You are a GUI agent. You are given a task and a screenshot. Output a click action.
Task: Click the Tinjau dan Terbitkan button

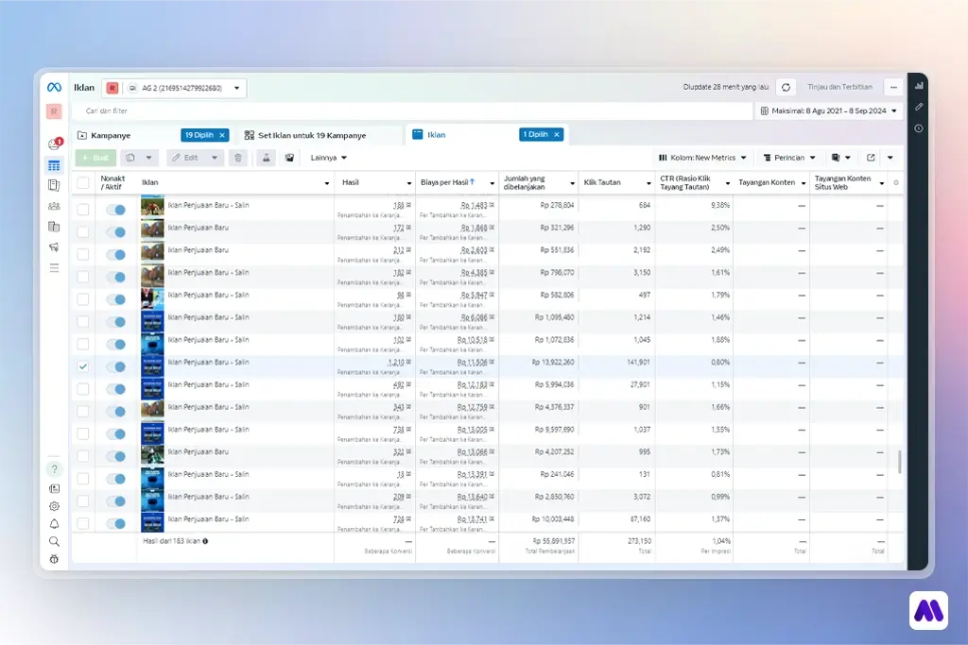click(839, 87)
